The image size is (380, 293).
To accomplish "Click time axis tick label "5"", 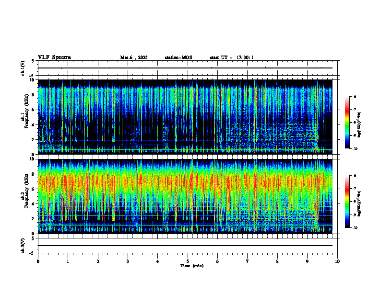I will tap(188, 261).
